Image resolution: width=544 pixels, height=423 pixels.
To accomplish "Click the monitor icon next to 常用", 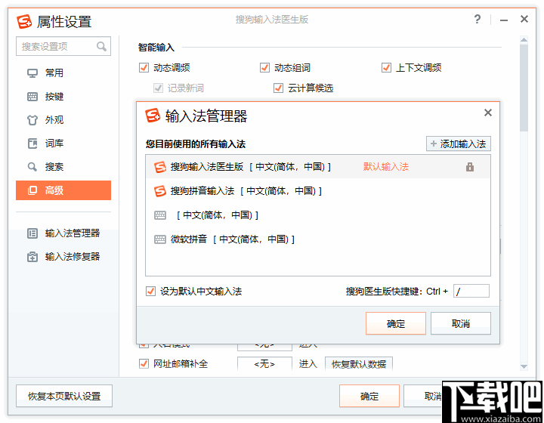I will click(x=32, y=73).
